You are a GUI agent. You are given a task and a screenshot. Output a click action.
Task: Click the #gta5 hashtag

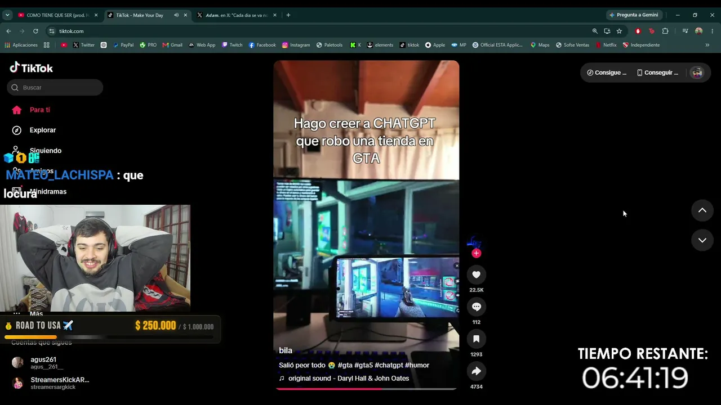(x=363, y=365)
